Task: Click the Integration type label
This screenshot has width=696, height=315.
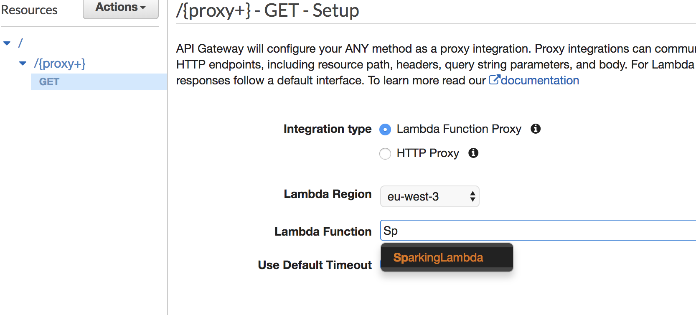Action: pos(327,129)
